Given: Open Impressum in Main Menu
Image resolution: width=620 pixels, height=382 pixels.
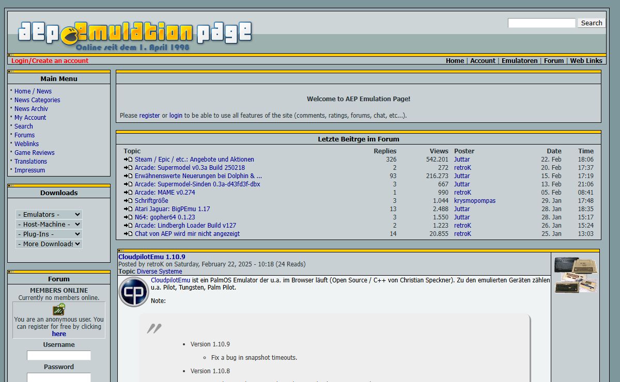Looking at the screenshot, I should tap(29, 170).
